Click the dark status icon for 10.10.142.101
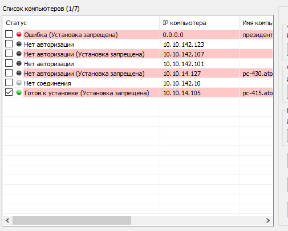 click(x=19, y=63)
